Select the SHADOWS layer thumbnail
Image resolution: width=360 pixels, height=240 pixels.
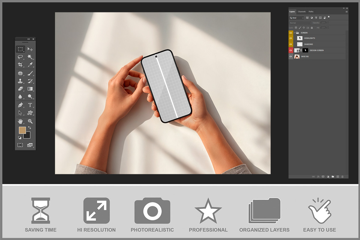tap(299, 44)
